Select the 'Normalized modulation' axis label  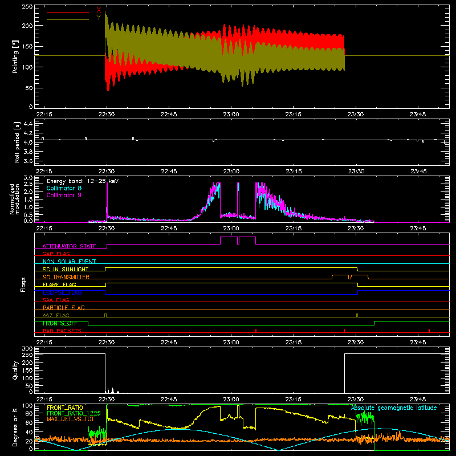[14, 199]
